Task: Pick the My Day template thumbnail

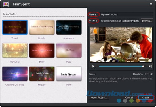Action: [x=42, y=74]
